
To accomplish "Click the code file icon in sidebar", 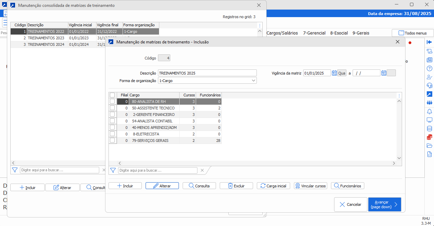I will pos(429,154).
